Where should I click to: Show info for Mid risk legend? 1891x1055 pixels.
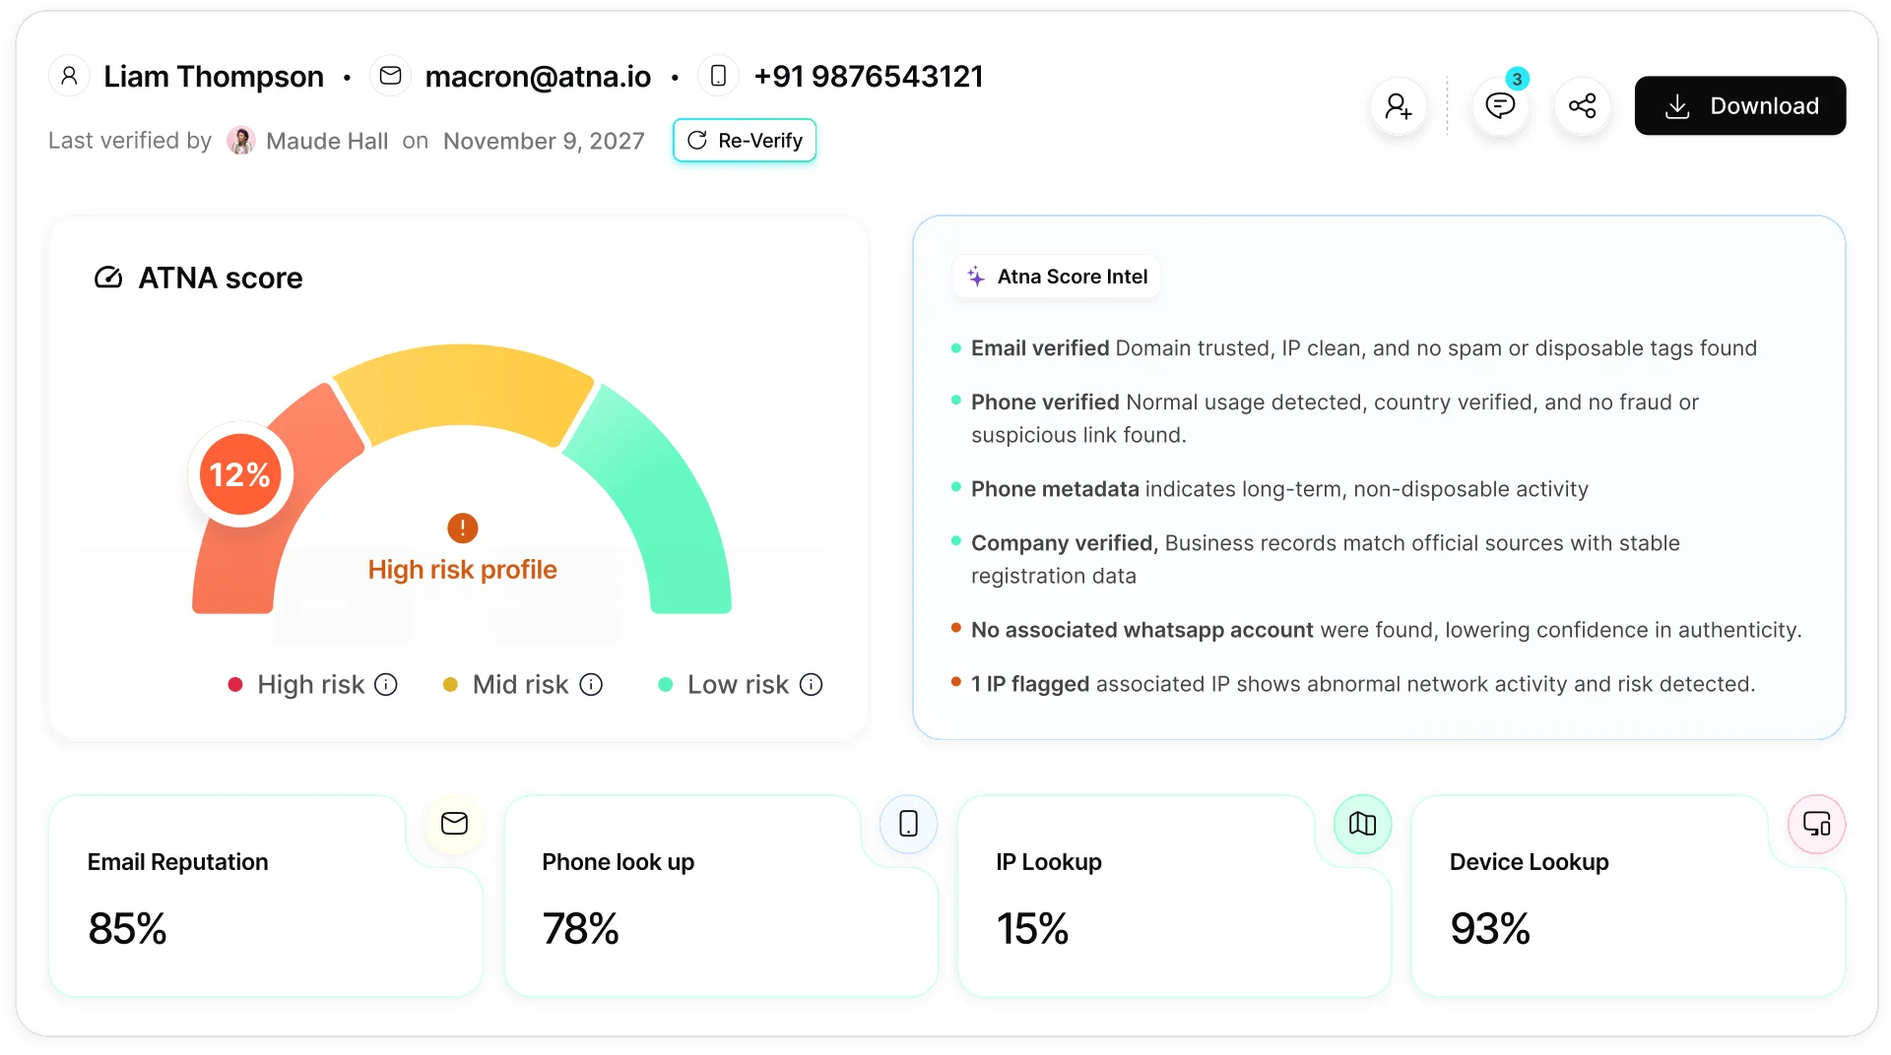click(591, 685)
